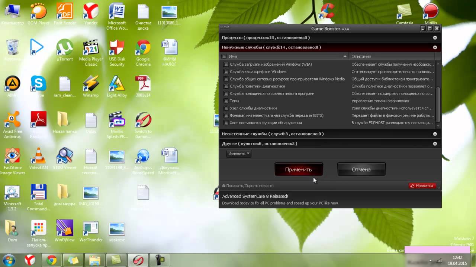Open the Новая папка folder
This screenshot has width=476, height=267.
coord(65,123)
